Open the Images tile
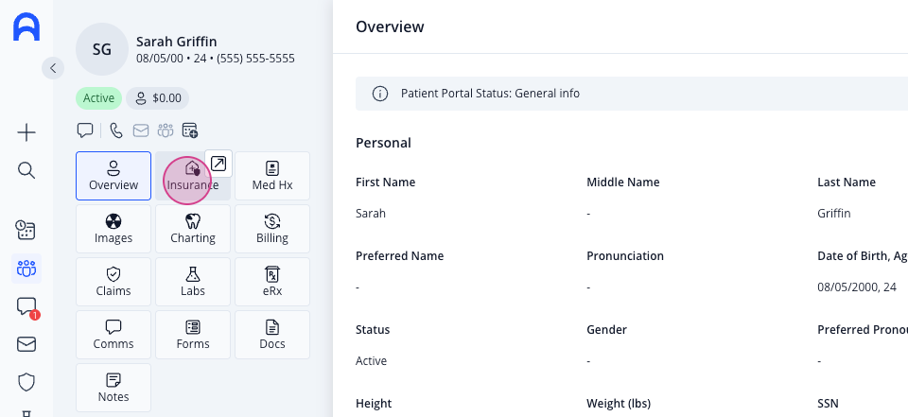The image size is (908, 417). pos(113,229)
